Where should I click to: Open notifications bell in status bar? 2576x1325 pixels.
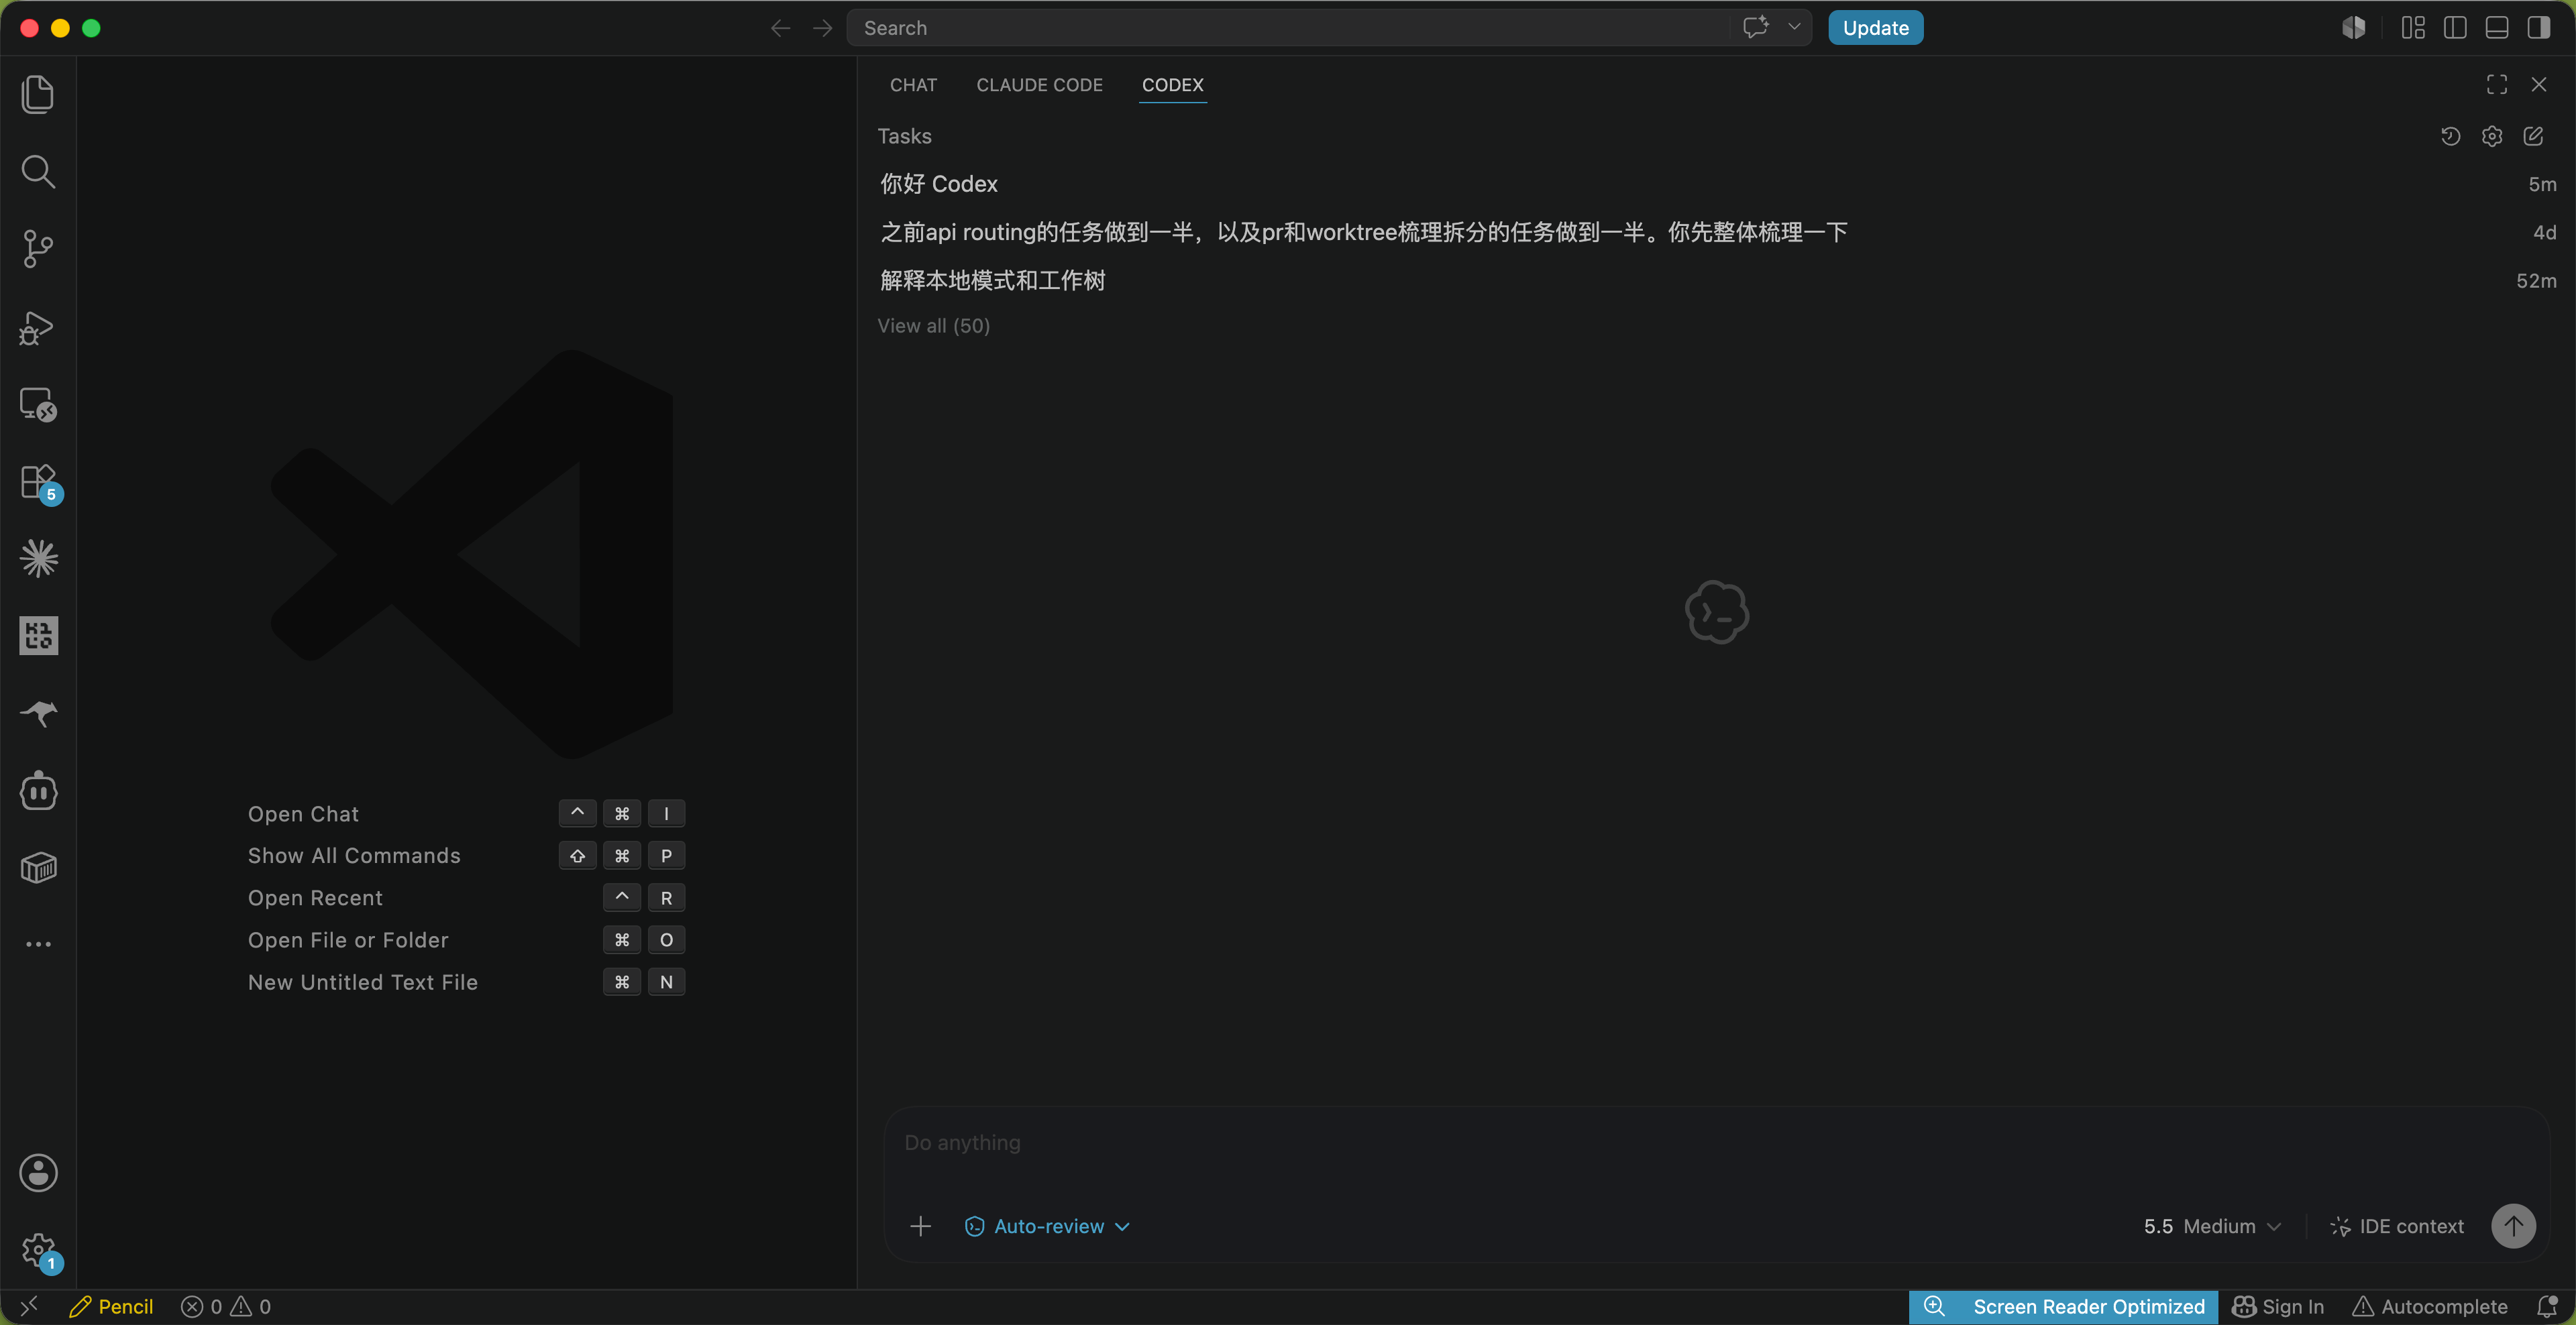[x=2547, y=1307]
